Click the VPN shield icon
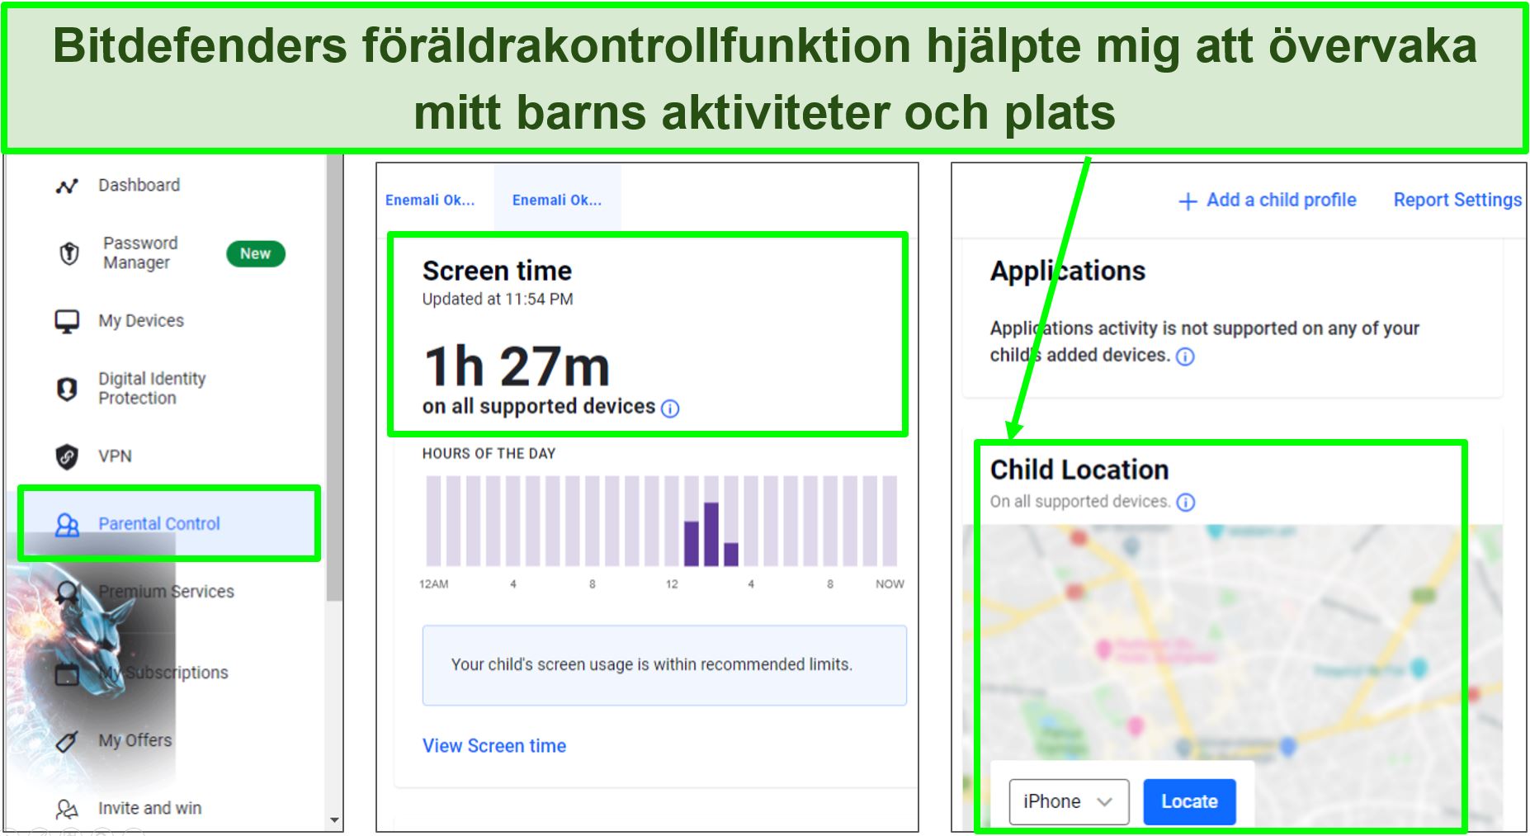Image resolution: width=1530 pixels, height=836 pixels. (x=67, y=456)
